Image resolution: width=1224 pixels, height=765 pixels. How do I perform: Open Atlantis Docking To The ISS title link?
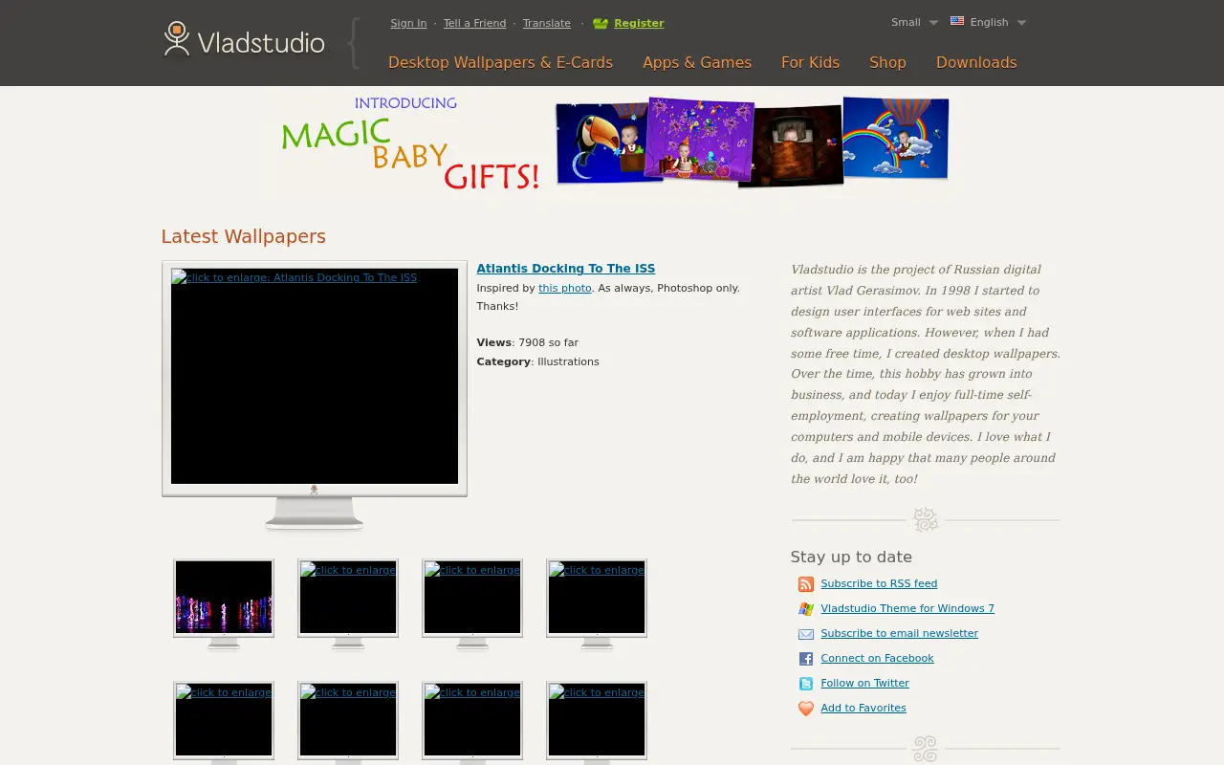[x=566, y=269]
